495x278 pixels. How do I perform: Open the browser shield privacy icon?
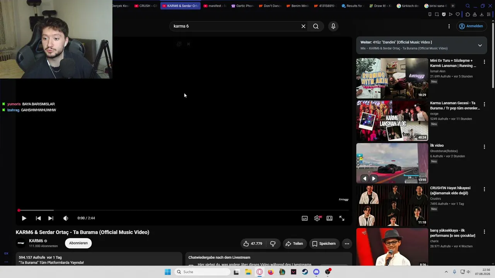click(444, 14)
